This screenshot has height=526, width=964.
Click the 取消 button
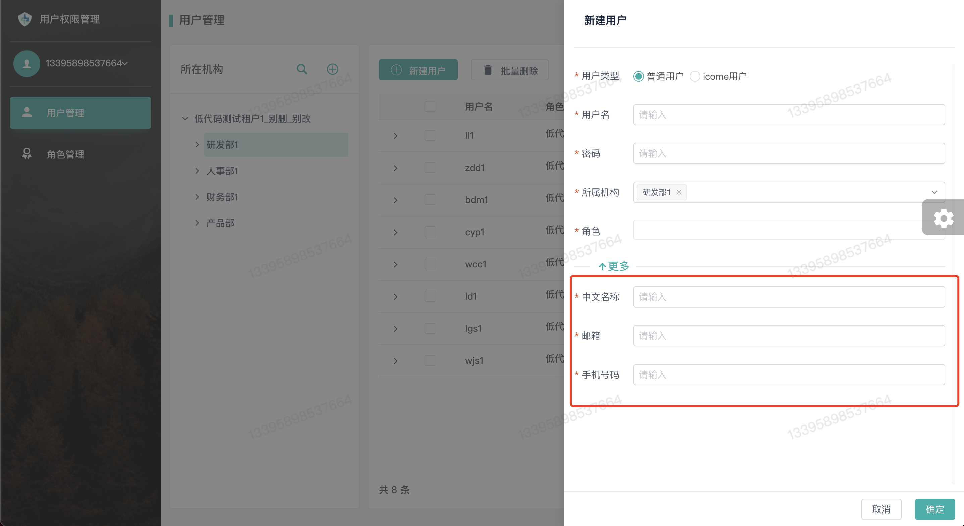tap(881, 509)
